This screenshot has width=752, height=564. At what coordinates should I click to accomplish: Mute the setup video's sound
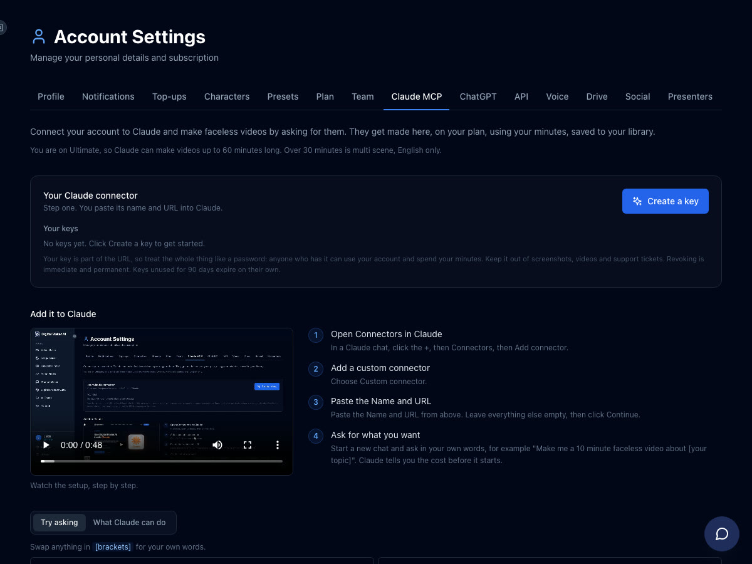[x=217, y=445]
